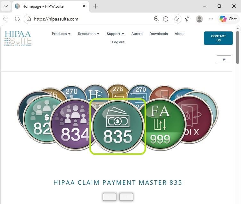Open the address bar more-options icon
241x204 pixels.
(166, 19)
